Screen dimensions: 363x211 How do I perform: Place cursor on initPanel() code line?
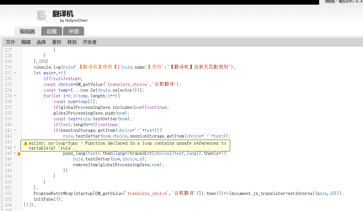click(48, 199)
